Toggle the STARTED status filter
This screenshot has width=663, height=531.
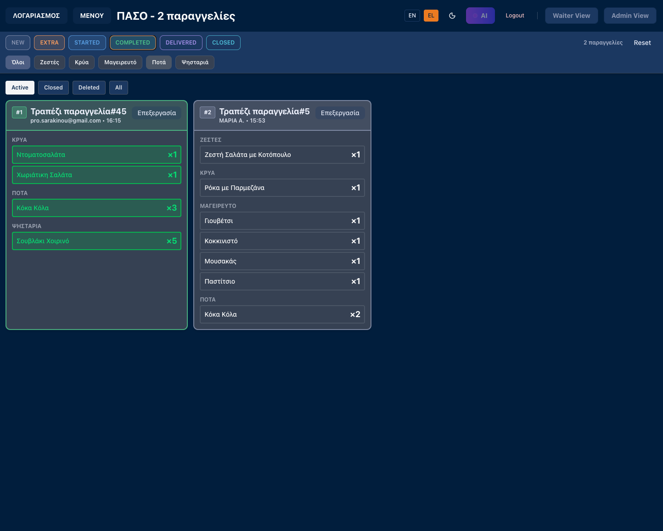coord(87,43)
